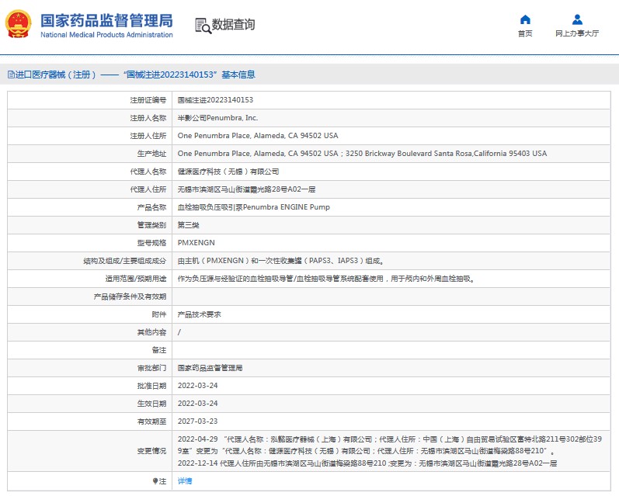Click the 代理人名称 label cell
The image size is (619, 496).
(x=89, y=172)
